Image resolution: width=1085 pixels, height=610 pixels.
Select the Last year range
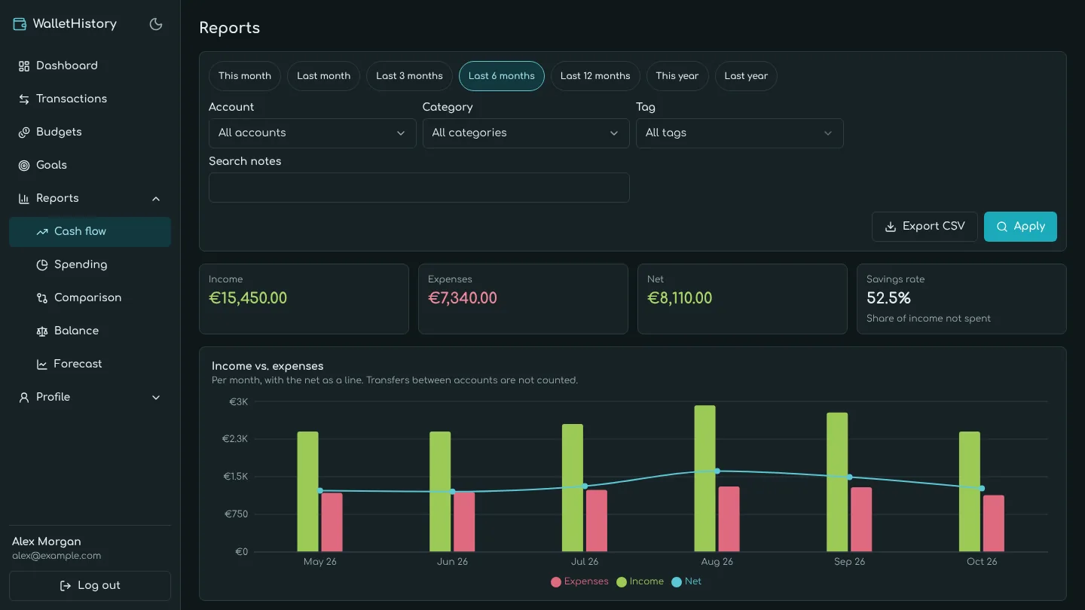click(746, 76)
